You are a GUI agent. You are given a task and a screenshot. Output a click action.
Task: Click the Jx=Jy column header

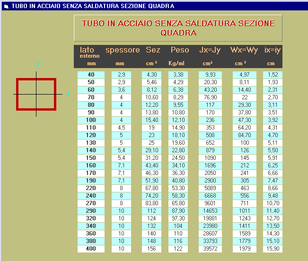[x=210, y=50]
